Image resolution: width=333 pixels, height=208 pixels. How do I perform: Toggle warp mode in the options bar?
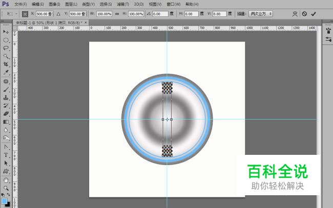point(295,14)
